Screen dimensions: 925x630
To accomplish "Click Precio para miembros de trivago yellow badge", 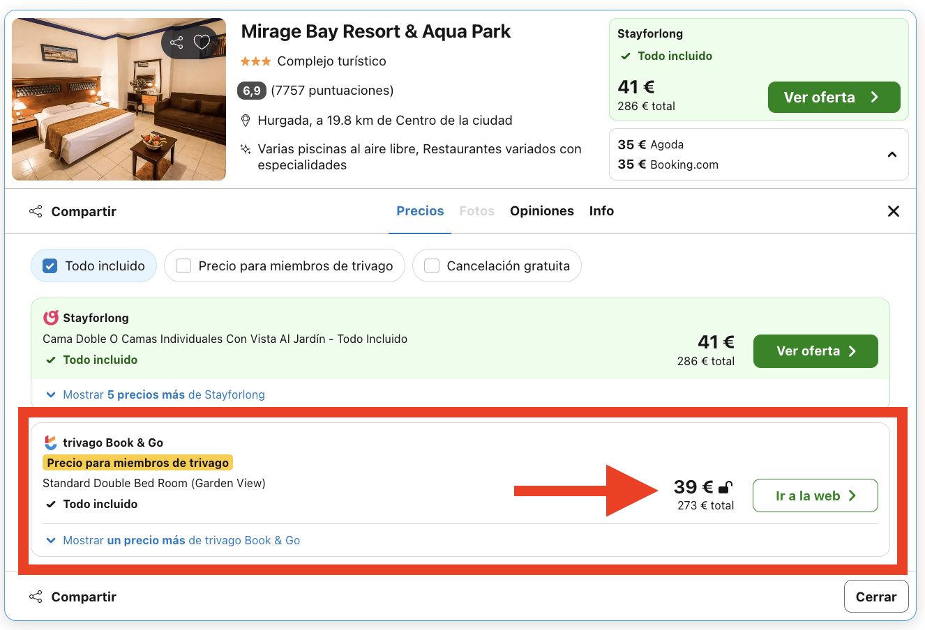I will point(138,463).
